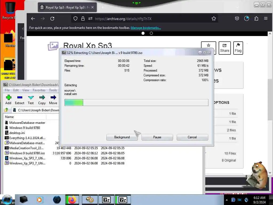Select Windows_Xp_SP3_7_Ulti row sized 0
The width and height of the screenshot is (273, 205).
click(x=65, y=163)
